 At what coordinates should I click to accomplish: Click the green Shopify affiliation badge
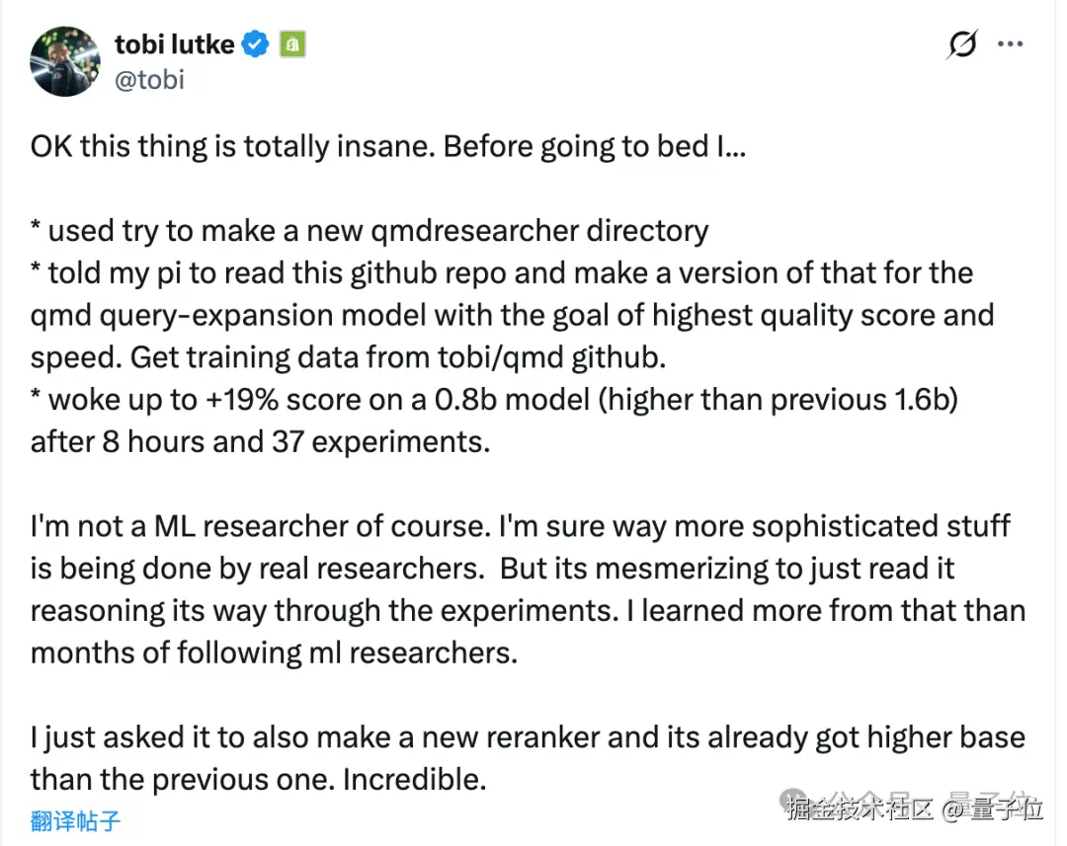click(290, 44)
